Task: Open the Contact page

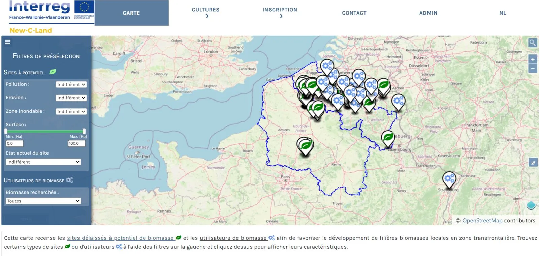Action: [x=354, y=13]
